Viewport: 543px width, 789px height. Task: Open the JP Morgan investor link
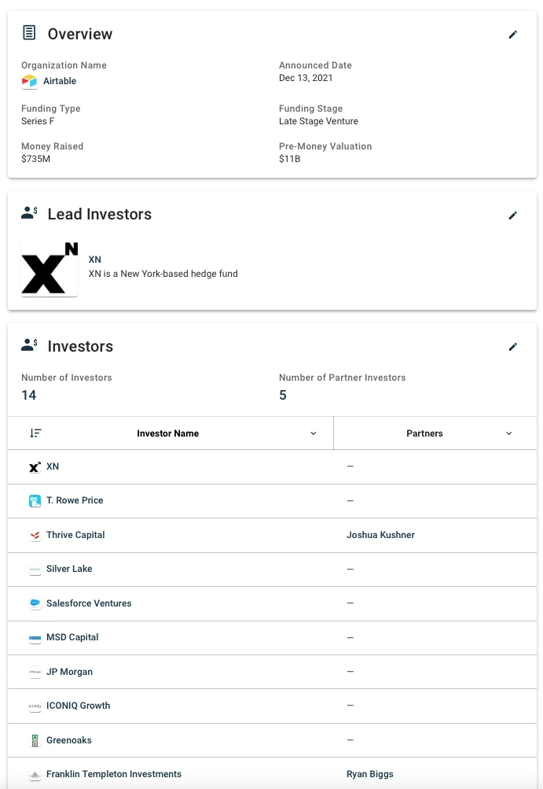(x=69, y=672)
